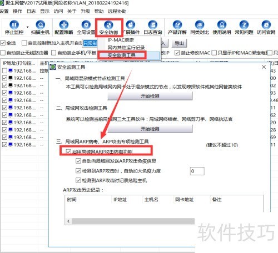Toggle the 全选 checkbox
This screenshot has width=278, height=253.
[x=3, y=43]
